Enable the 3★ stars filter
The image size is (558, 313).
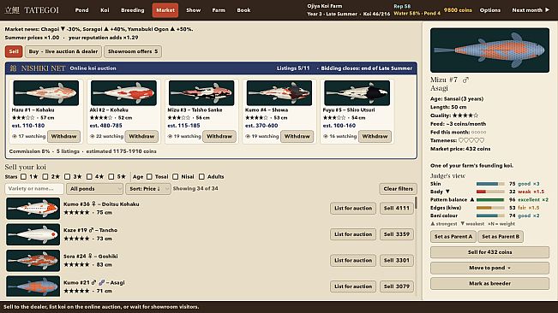[x=67, y=177]
